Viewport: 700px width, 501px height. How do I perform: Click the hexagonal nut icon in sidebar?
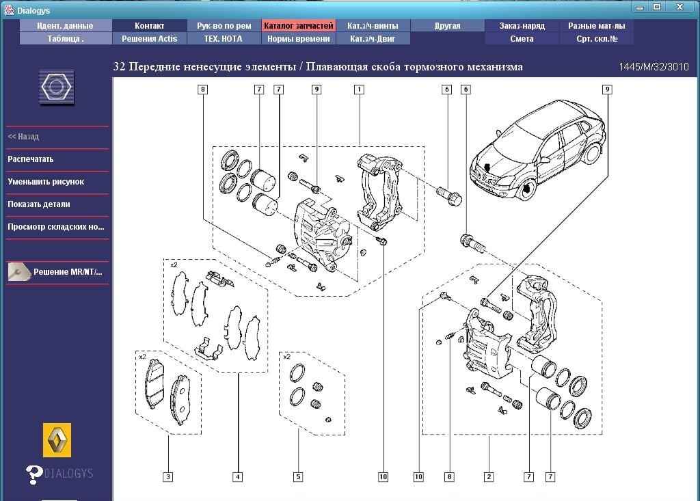[x=56, y=87]
